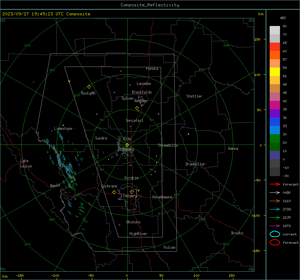Click the yellow diamond marker above Calgary label

pos(132,192)
